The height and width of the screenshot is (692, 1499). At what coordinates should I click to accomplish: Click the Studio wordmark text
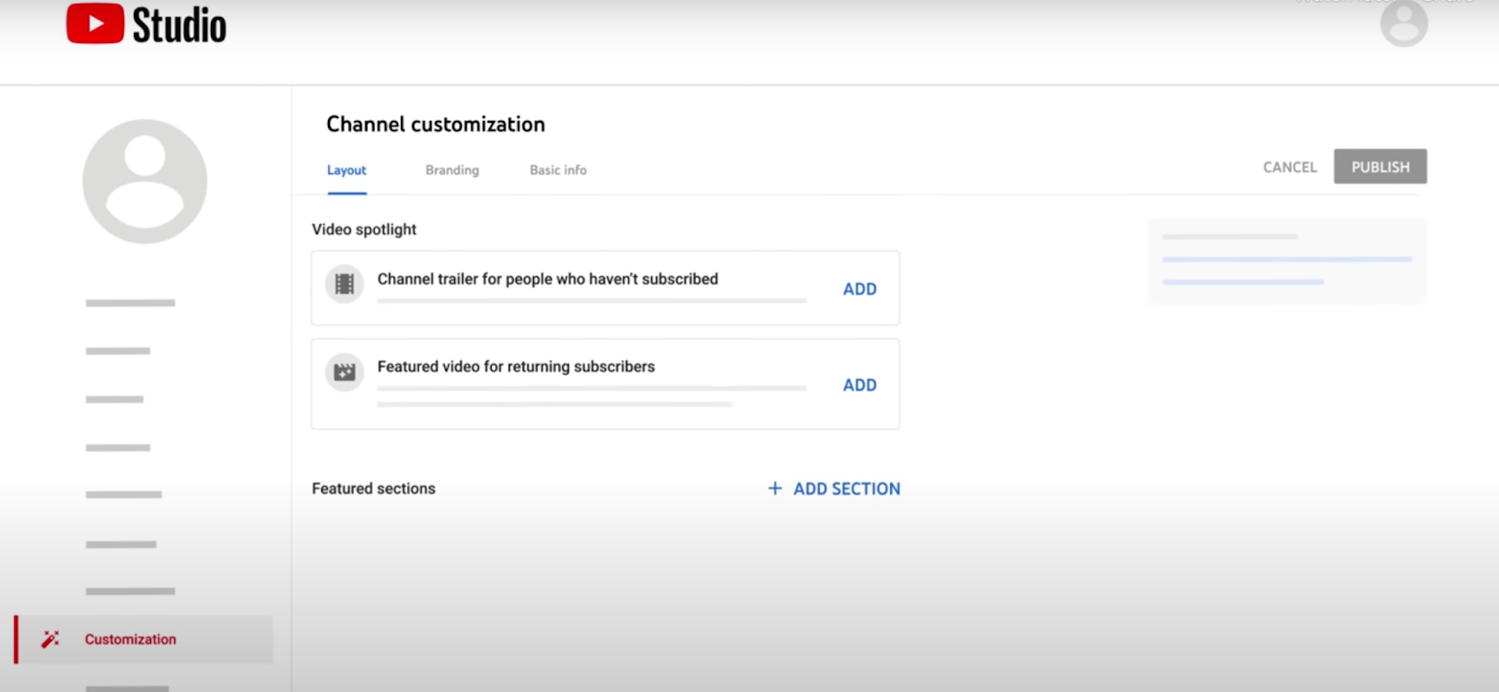tap(179, 25)
